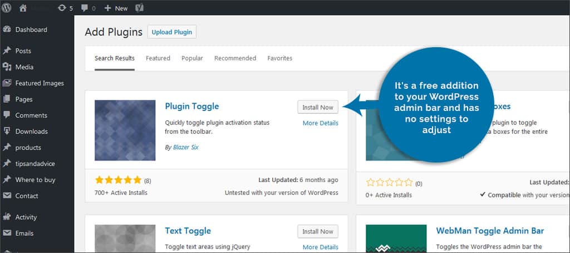This screenshot has width=570, height=253.
Task: Click the empty star rating with (0)
Action: [x=390, y=183]
